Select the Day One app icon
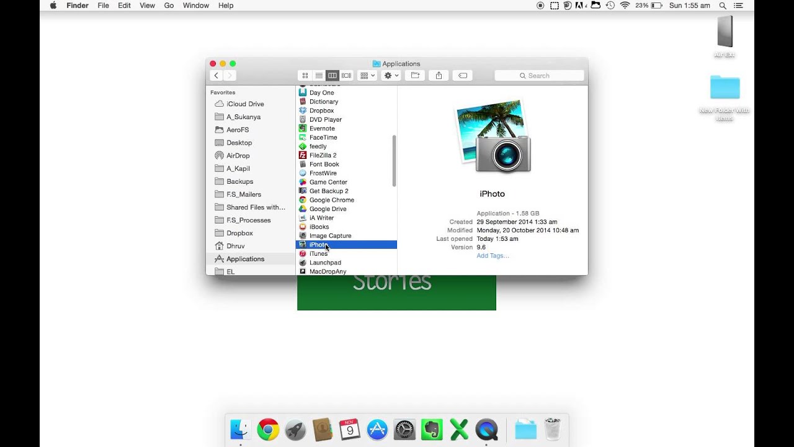 [303, 93]
